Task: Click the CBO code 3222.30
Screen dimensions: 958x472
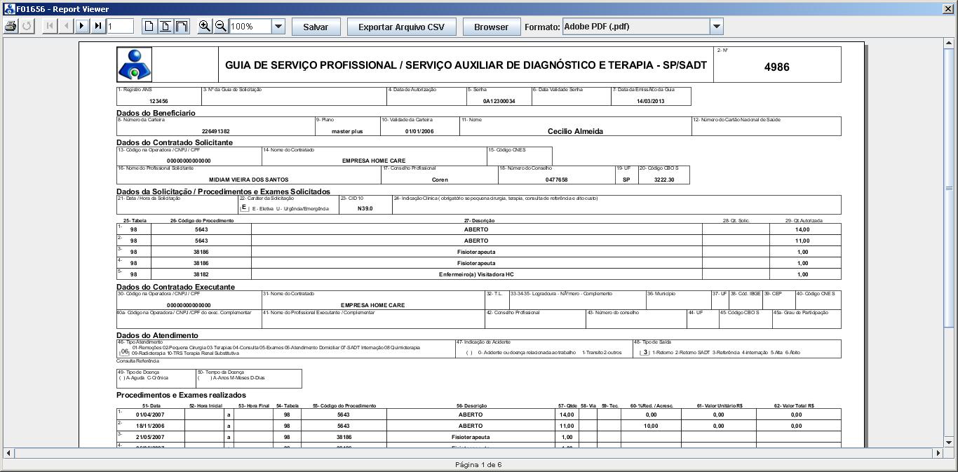Action: click(664, 180)
